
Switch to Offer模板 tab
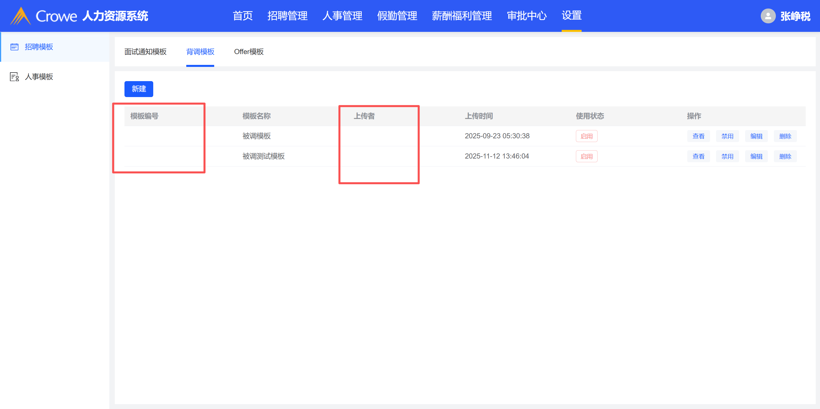click(249, 52)
